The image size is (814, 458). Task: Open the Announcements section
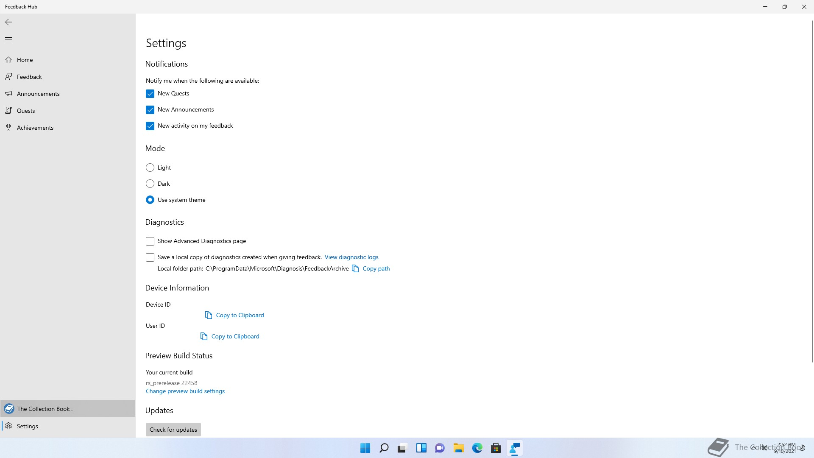[68, 94]
